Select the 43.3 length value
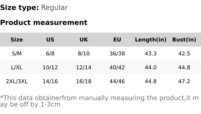Viewport: 201px width, 114px height. [151, 54]
